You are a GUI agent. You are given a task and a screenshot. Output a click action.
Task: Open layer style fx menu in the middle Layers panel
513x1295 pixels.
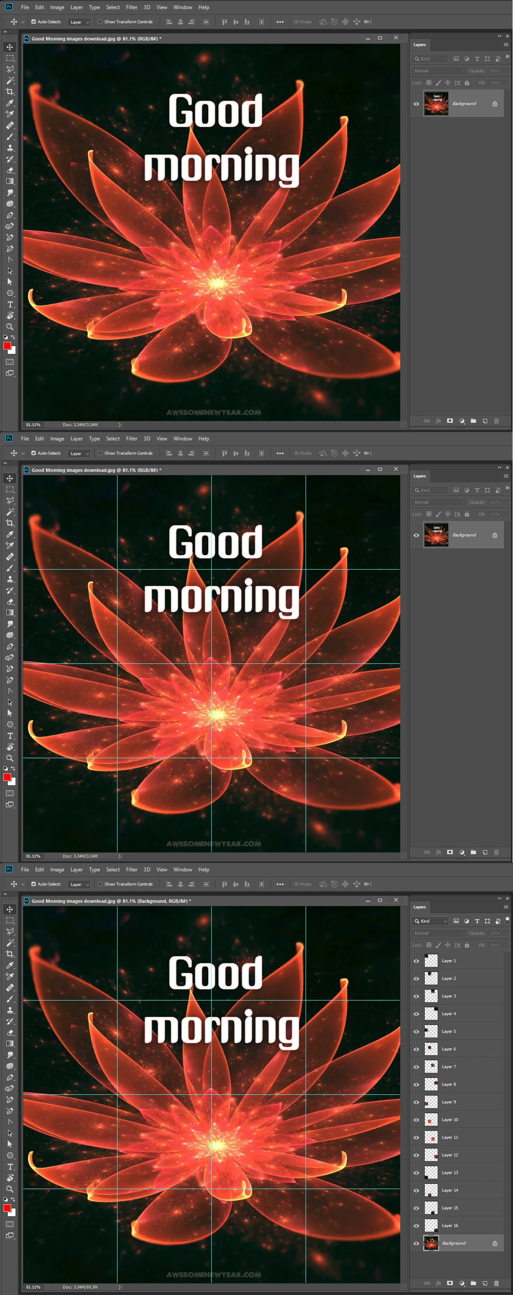pos(439,852)
